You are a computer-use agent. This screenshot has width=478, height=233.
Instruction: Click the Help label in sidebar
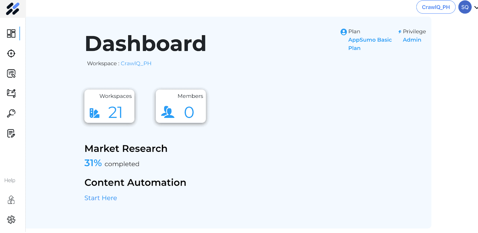(10, 180)
